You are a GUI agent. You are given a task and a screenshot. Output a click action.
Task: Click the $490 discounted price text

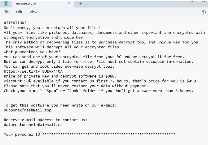pos(193,81)
